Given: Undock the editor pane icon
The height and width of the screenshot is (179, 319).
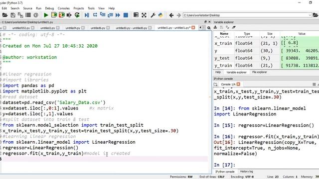Looking at the screenshot, I should pos(205,22).
